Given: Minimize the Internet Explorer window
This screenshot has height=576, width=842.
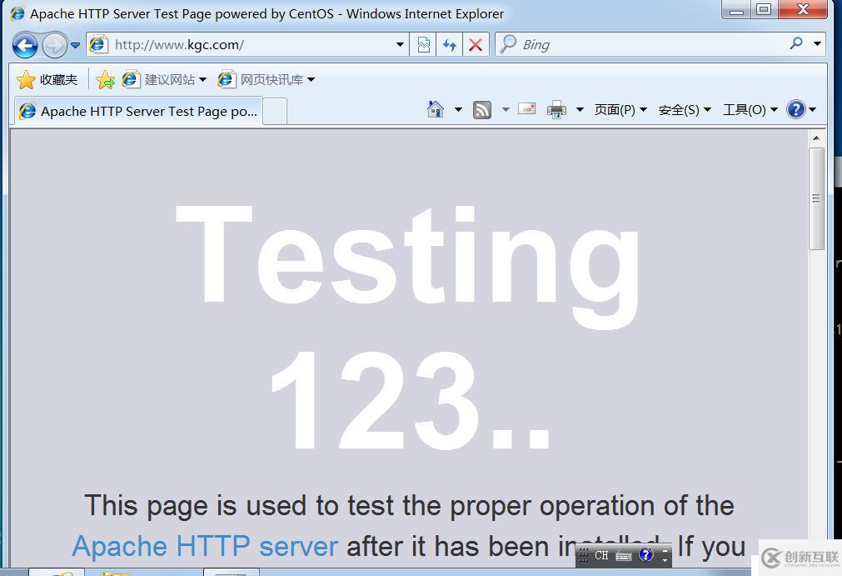Looking at the screenshot, I should [737, 9].
